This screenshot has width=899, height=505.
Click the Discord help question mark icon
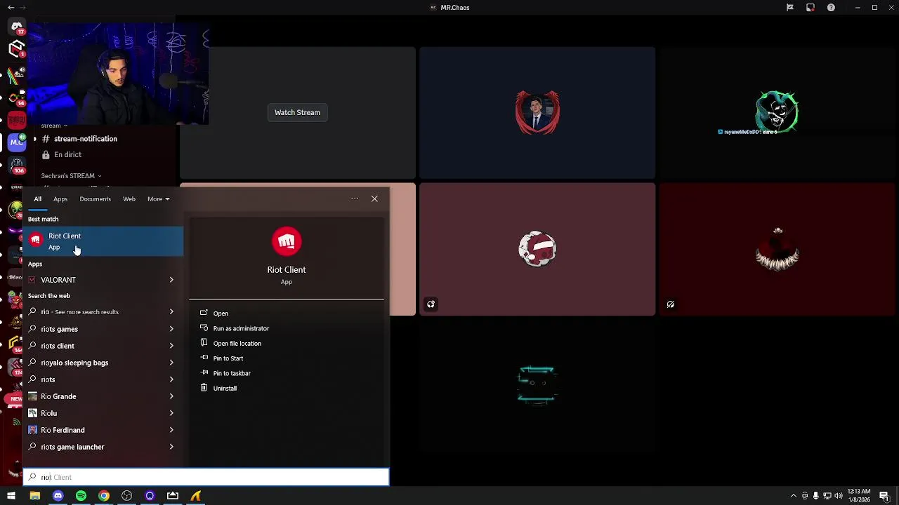831,8
